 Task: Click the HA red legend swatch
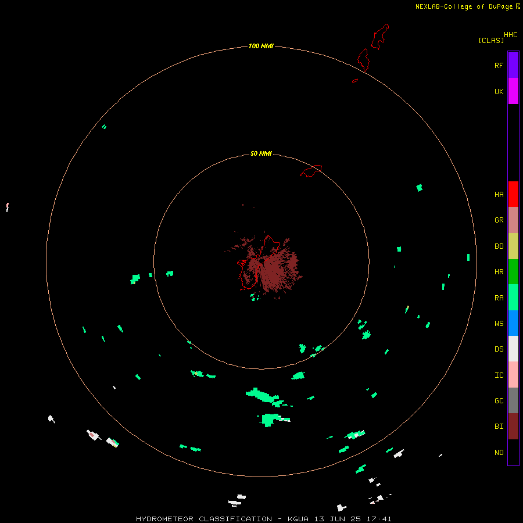(x=513, y=194)
